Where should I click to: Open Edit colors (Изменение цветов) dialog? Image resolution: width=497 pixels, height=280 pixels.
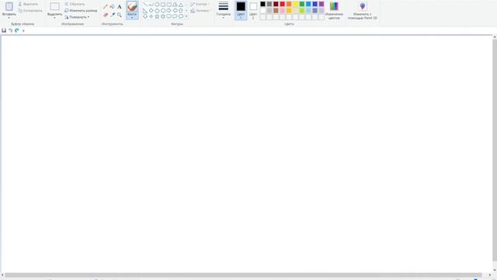334,10
